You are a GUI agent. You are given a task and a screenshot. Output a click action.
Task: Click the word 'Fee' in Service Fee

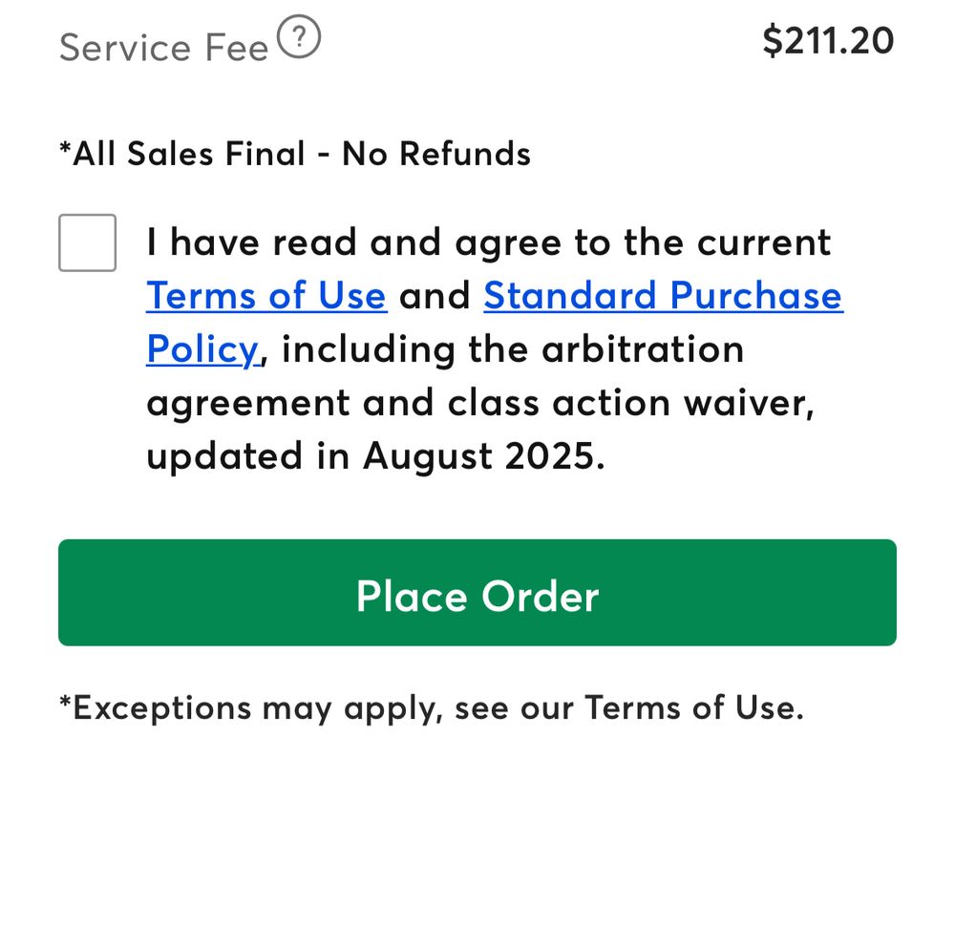point(237,48)
